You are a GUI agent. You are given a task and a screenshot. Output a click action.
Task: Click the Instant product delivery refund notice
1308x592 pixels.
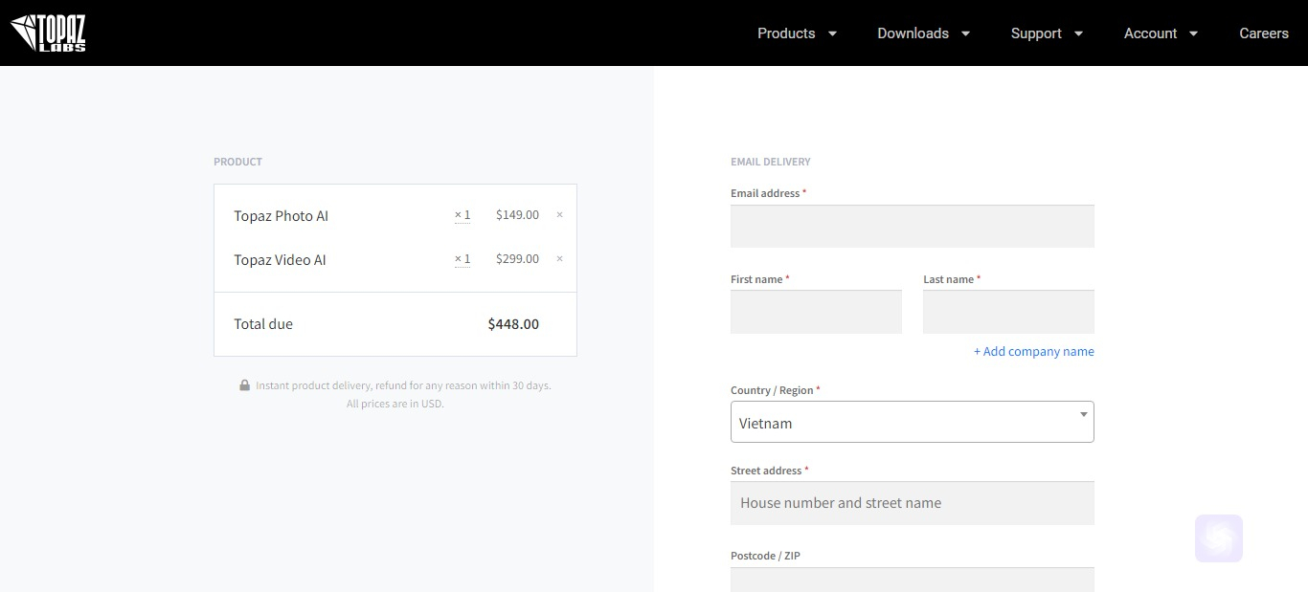(x=403, y=385)
